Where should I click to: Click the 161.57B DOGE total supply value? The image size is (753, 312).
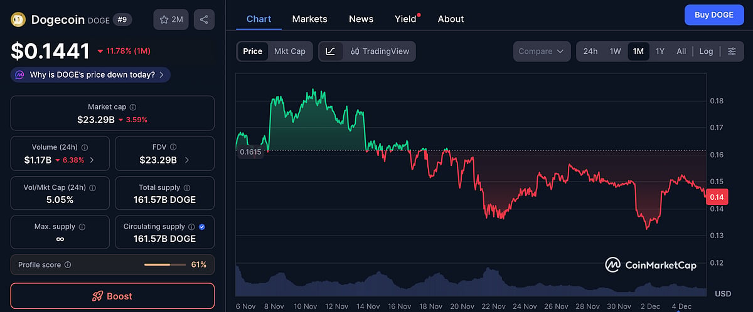[164, 200]
